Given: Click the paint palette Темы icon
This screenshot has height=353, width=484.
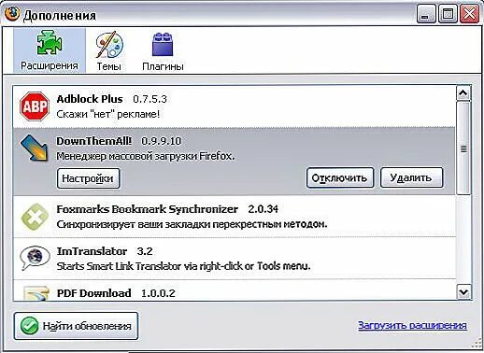Looking at the screenshot, I should tap(109, 44).
